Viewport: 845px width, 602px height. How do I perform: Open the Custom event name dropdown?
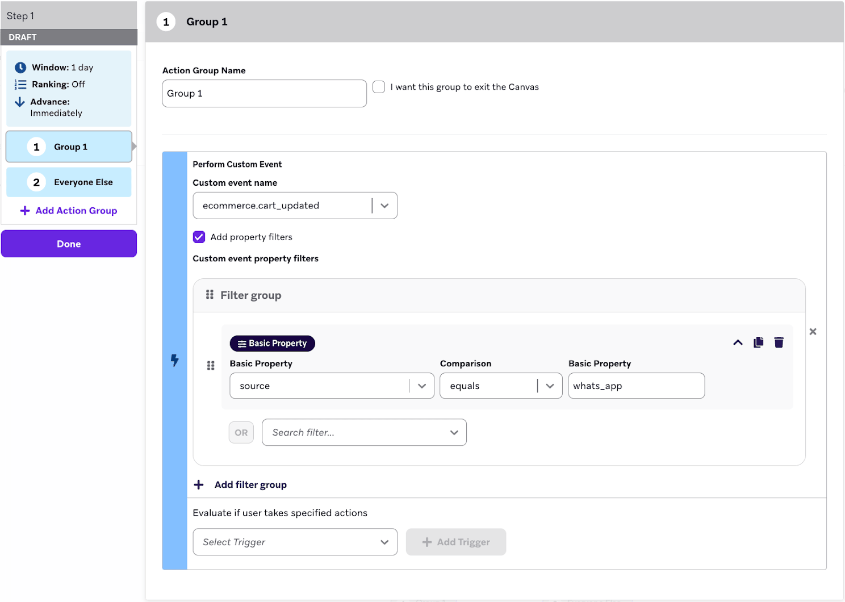pos(384,205)
